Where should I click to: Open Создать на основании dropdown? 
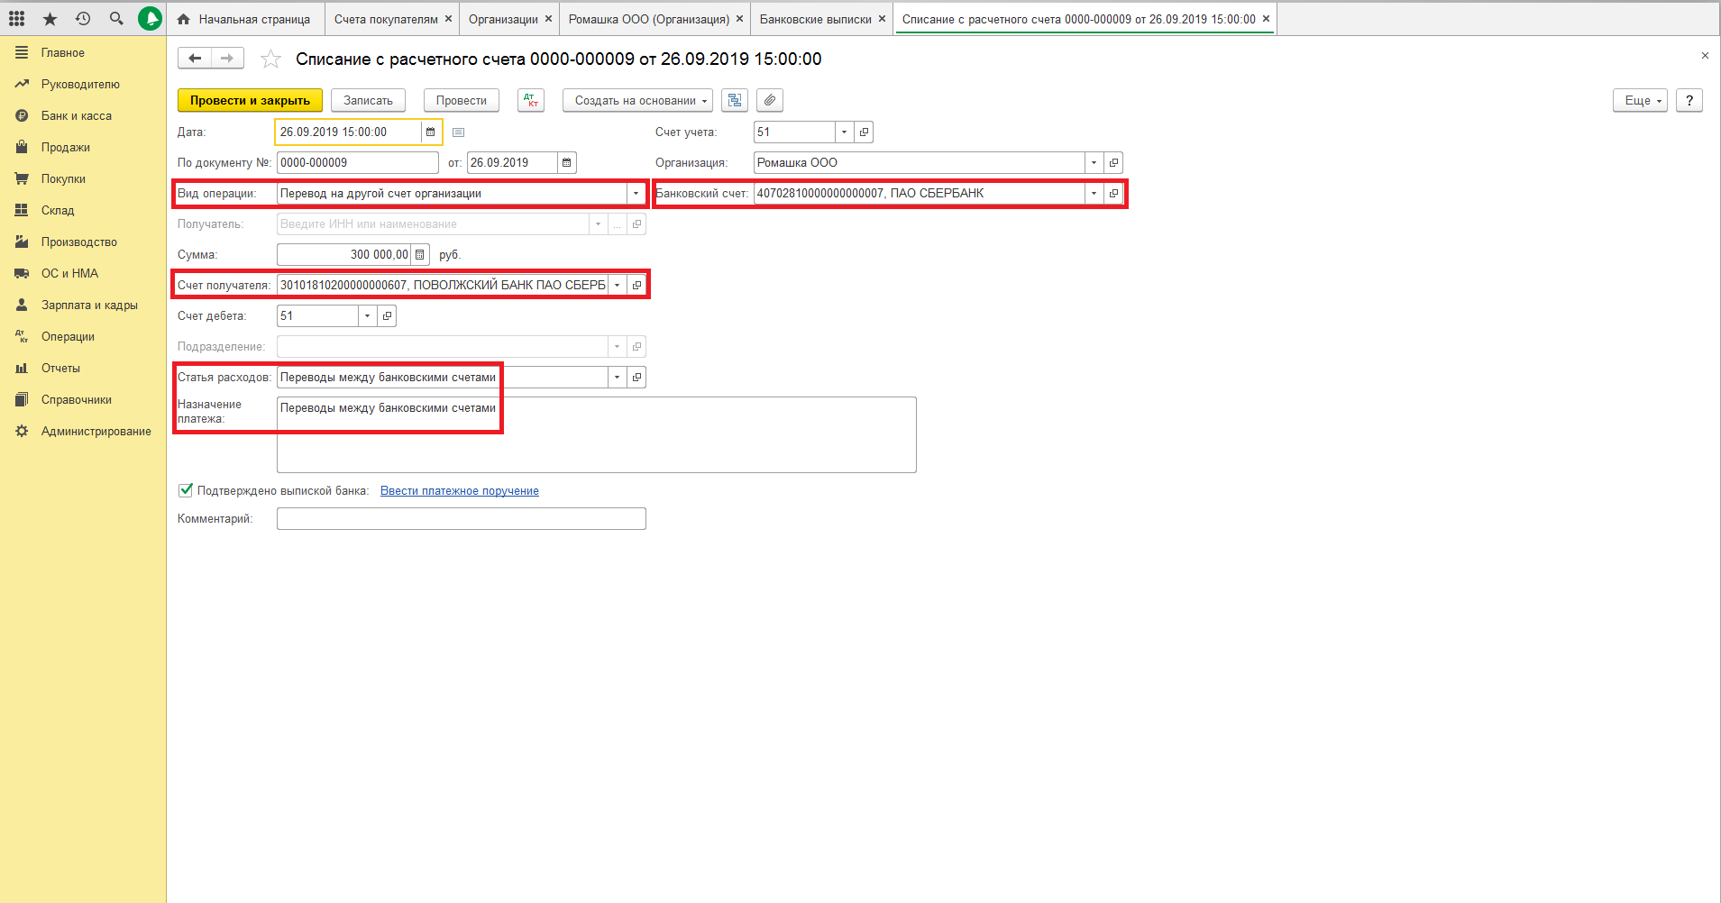[637, 100]
